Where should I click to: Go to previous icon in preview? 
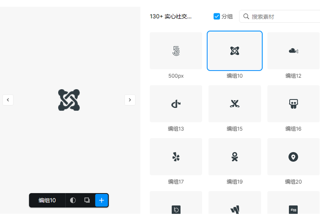pos(8,100)
